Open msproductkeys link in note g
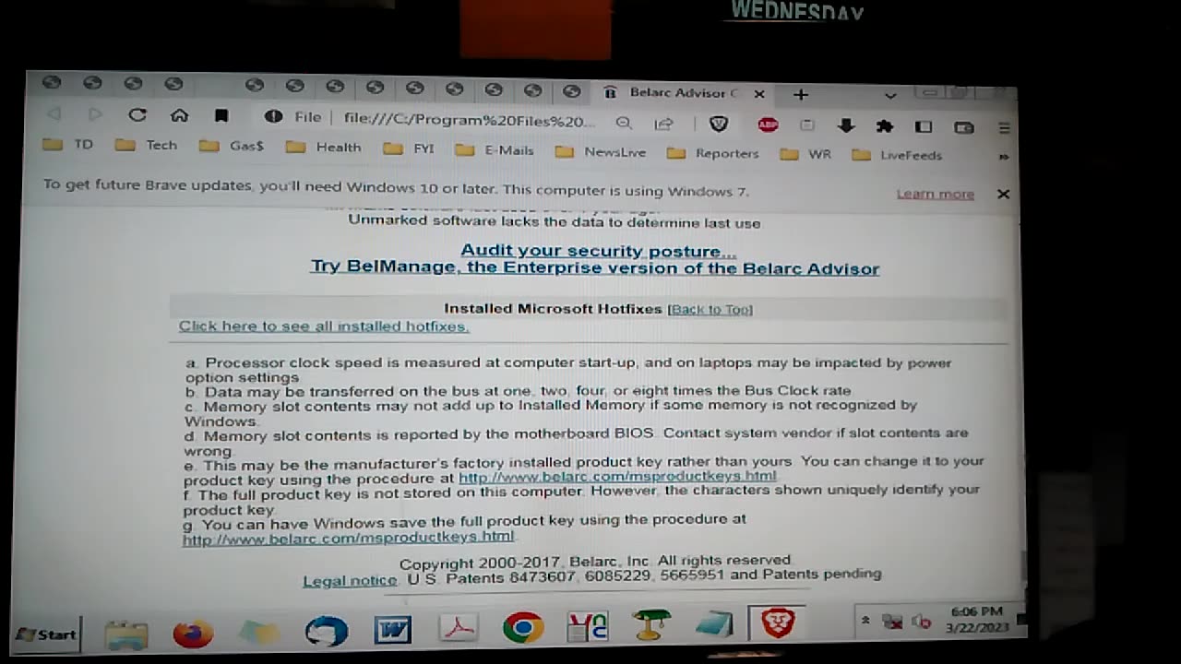Image resolution: width=1181 pixels, height=664 pixels. [x=348, y=537]
